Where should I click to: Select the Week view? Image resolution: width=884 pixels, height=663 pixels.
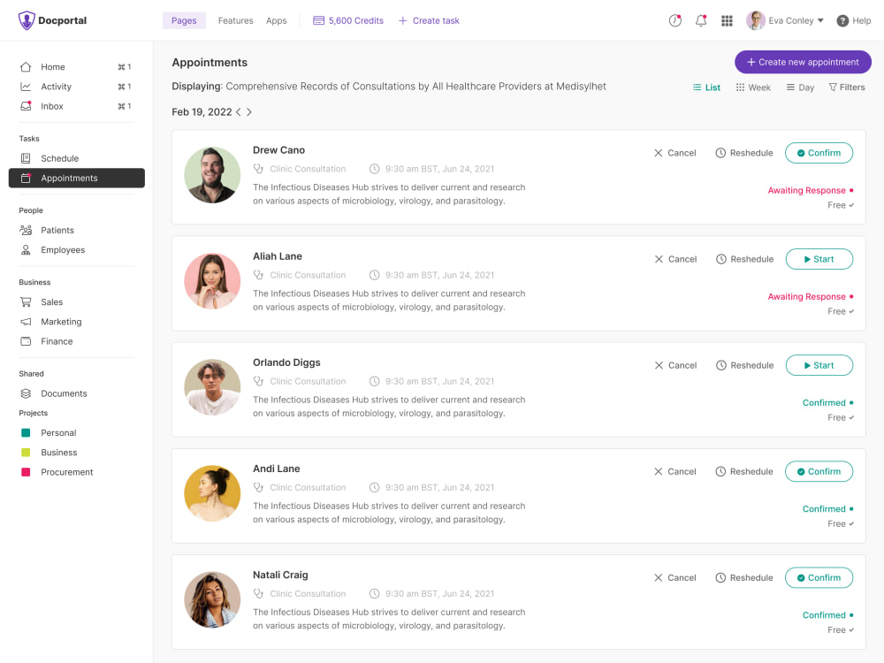(x=752, y=88)
